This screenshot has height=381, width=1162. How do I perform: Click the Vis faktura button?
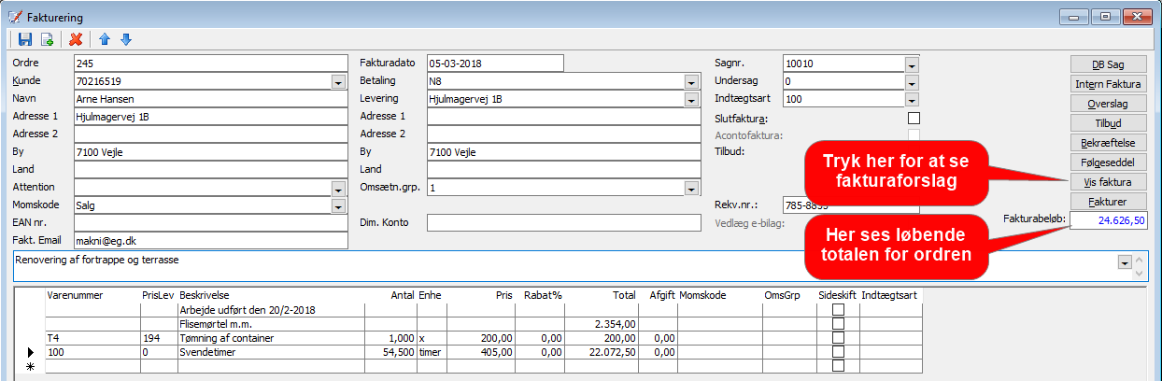[x=1108, y=182]
